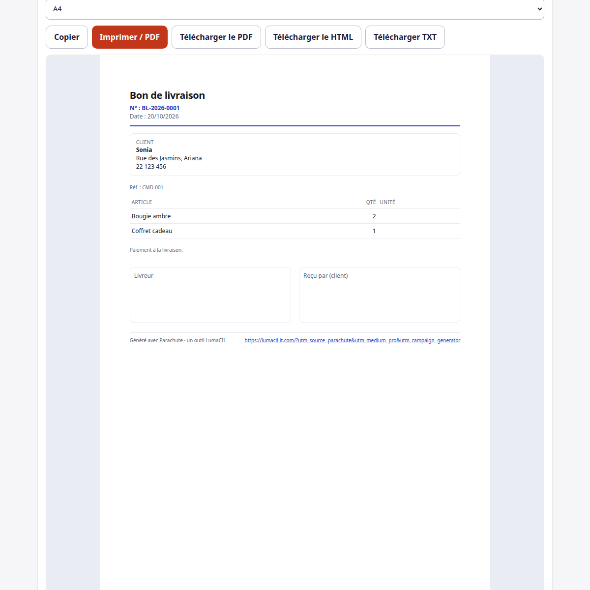Open the lumacil-it.com footer link
590x590 pixels.
click(x=353, y=340)
